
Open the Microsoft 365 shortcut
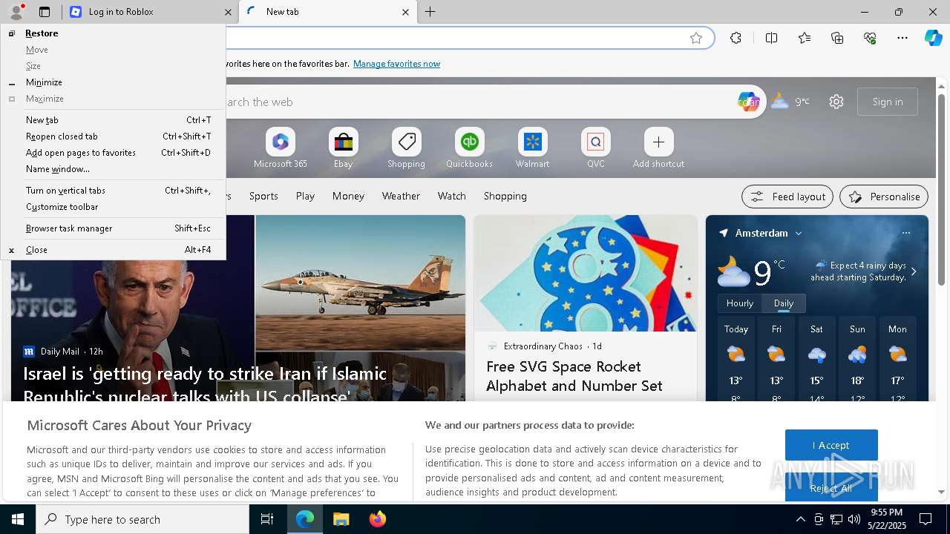point(281,148)
